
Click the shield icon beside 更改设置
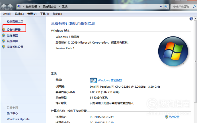click(167, 117)
